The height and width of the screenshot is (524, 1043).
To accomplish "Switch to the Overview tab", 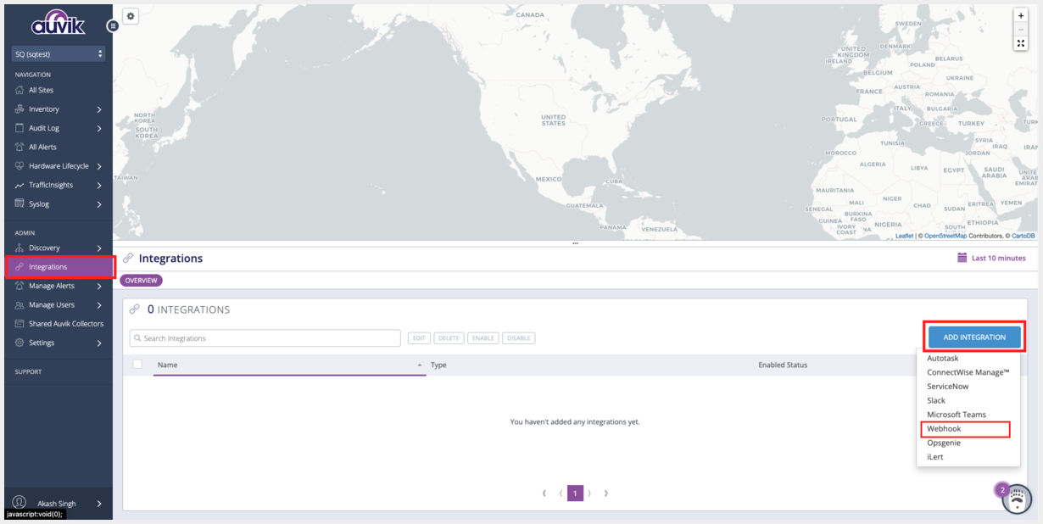I will [140, 280].
